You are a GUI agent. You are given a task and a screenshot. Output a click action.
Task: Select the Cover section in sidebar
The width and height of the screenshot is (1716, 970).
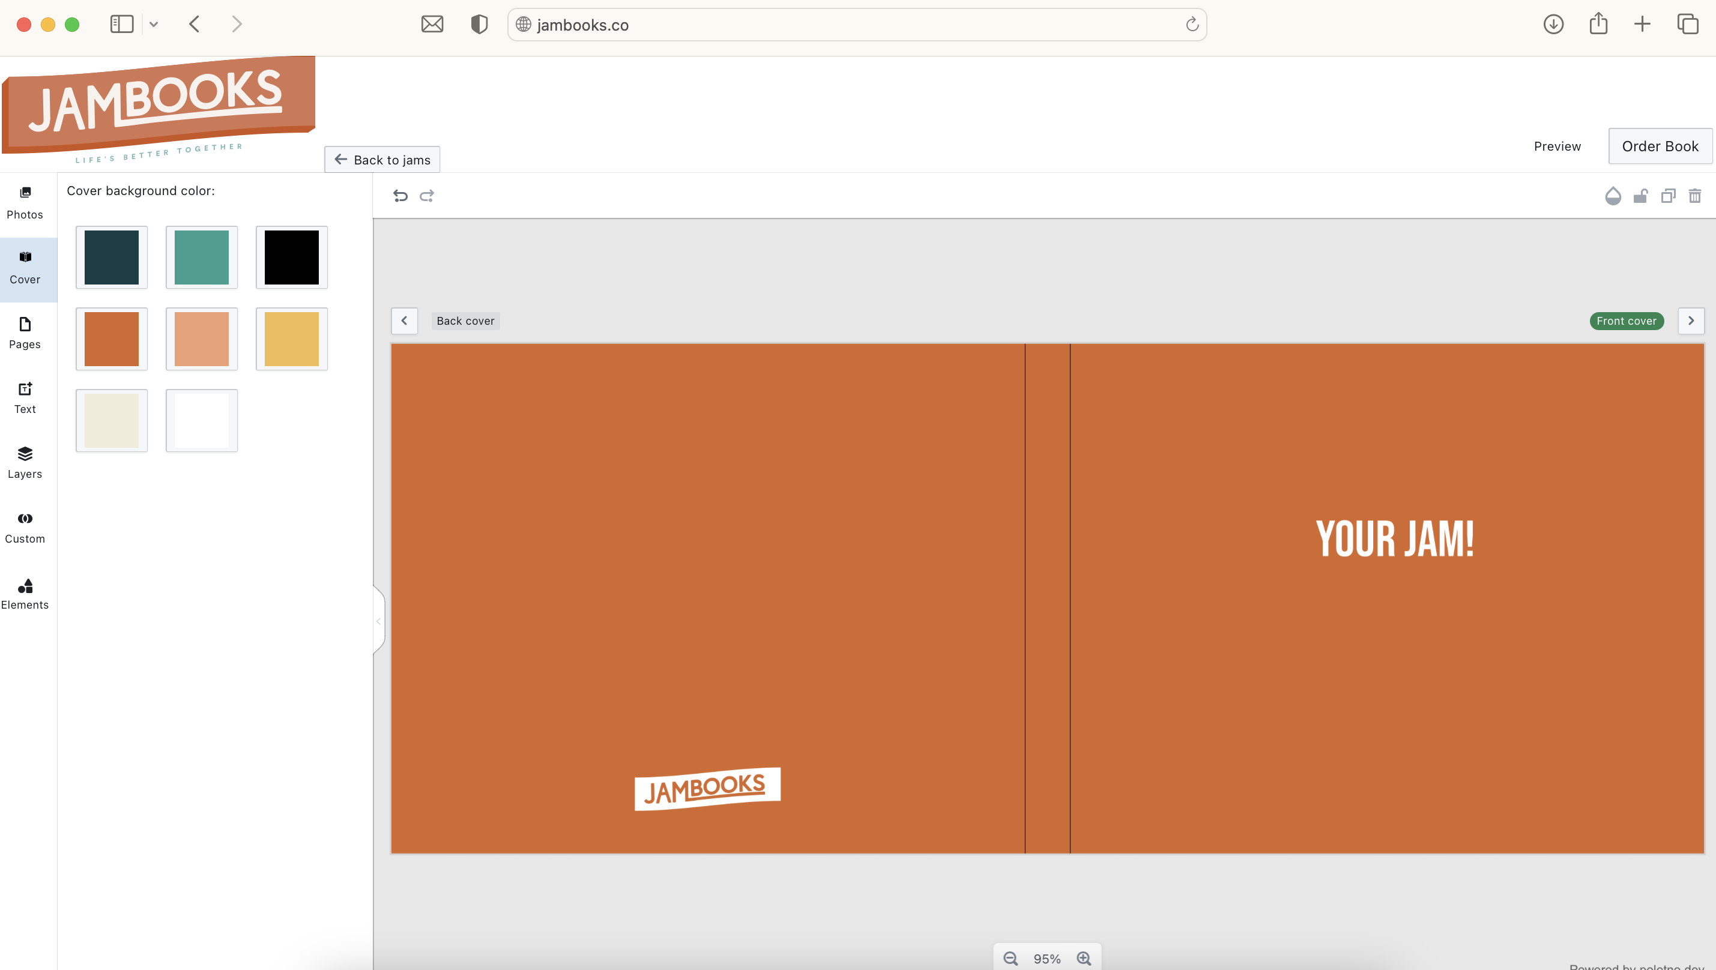25,268
